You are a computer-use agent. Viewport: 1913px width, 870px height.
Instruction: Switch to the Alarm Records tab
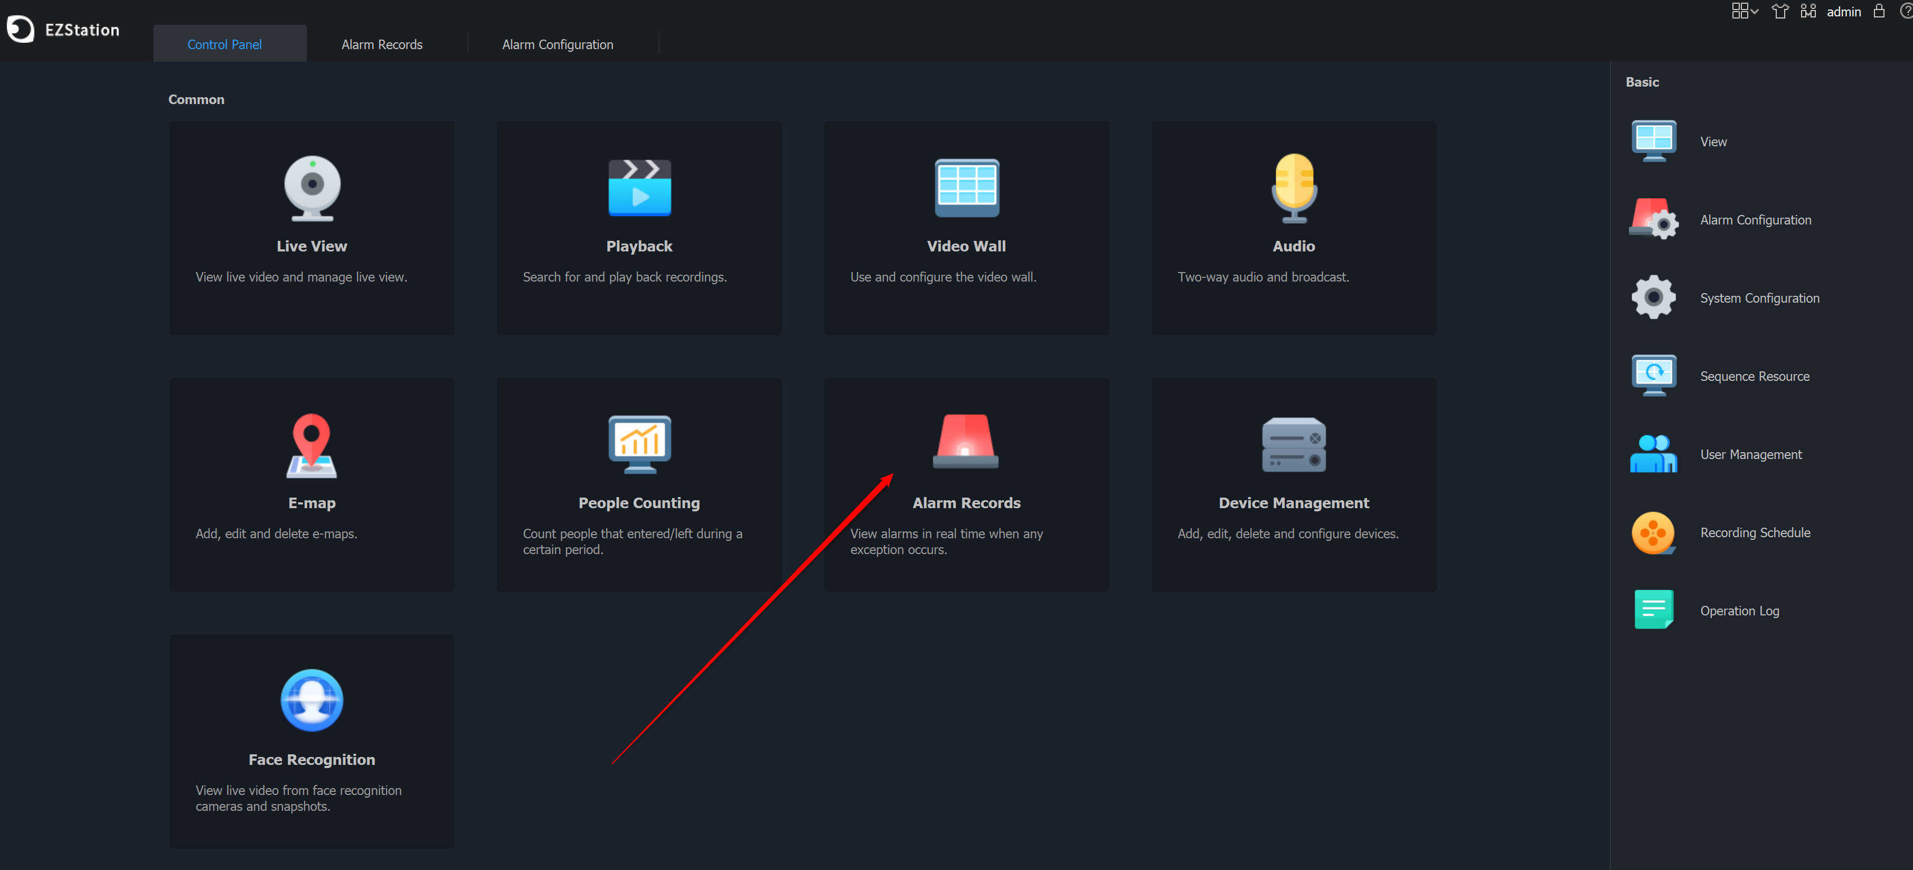[382, 44]
